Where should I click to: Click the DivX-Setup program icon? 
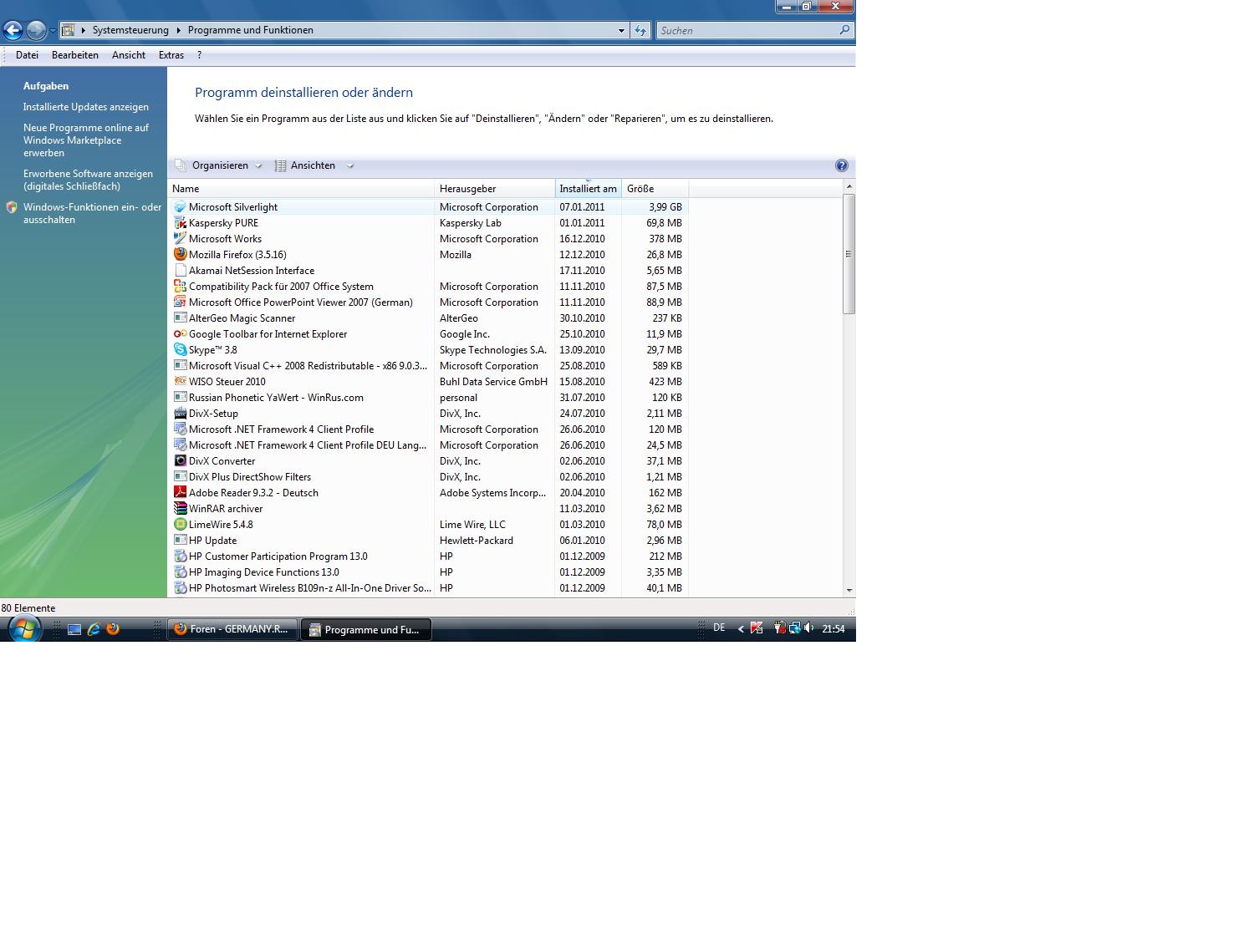coord(180,413)
